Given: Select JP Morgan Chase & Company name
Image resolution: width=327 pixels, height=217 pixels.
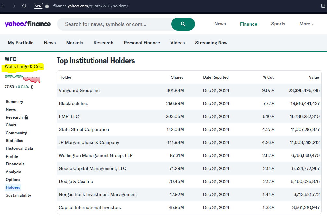Looking at the screenshot, I should click(89, 142).
